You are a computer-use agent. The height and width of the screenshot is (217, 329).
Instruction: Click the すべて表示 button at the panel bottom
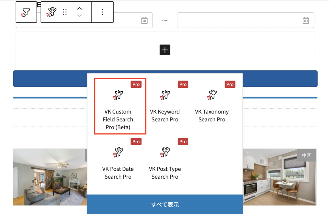point(165,204)
